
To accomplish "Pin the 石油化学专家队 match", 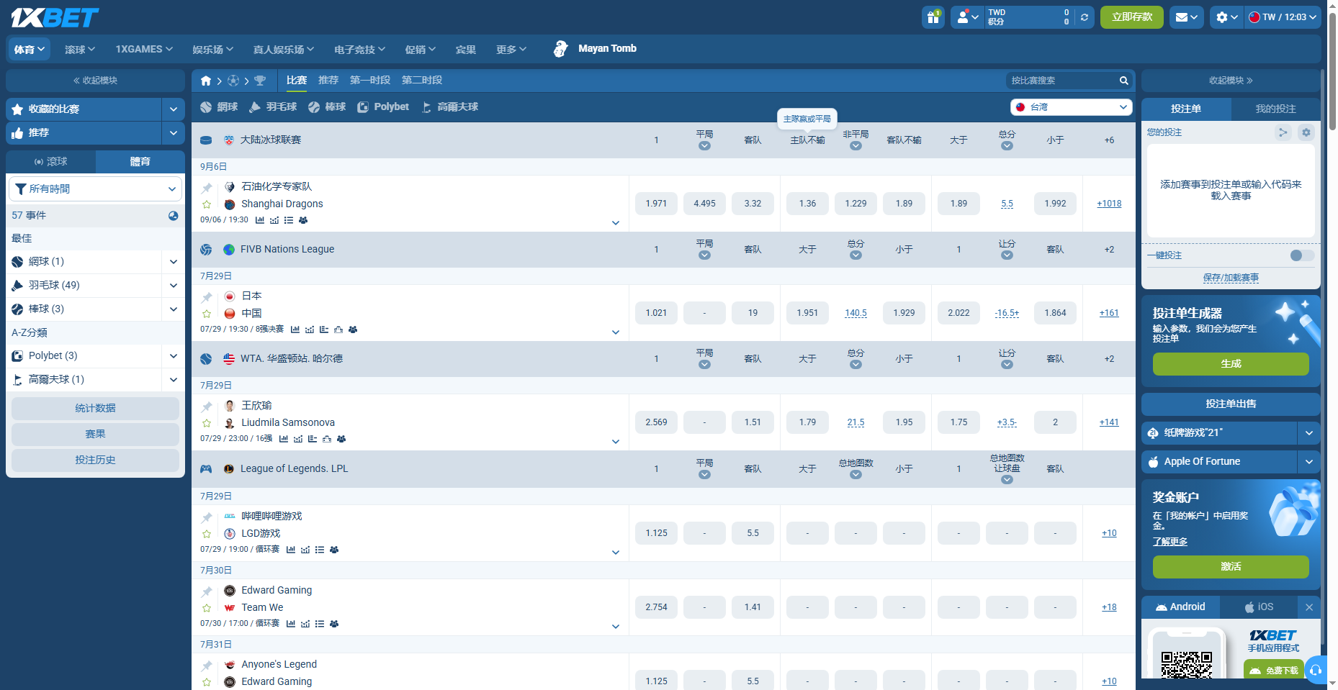I will coord(207,188).
